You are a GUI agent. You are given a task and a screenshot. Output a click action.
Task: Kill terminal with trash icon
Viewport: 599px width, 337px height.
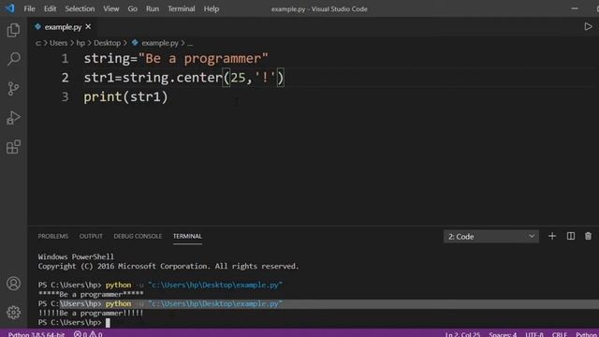588,236
